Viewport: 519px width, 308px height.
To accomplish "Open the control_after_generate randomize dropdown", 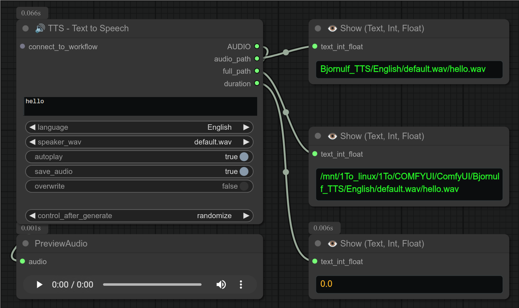I will point(139,216).
